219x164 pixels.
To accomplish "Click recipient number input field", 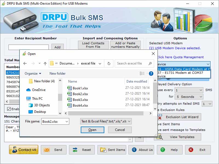I will (28, 47).
